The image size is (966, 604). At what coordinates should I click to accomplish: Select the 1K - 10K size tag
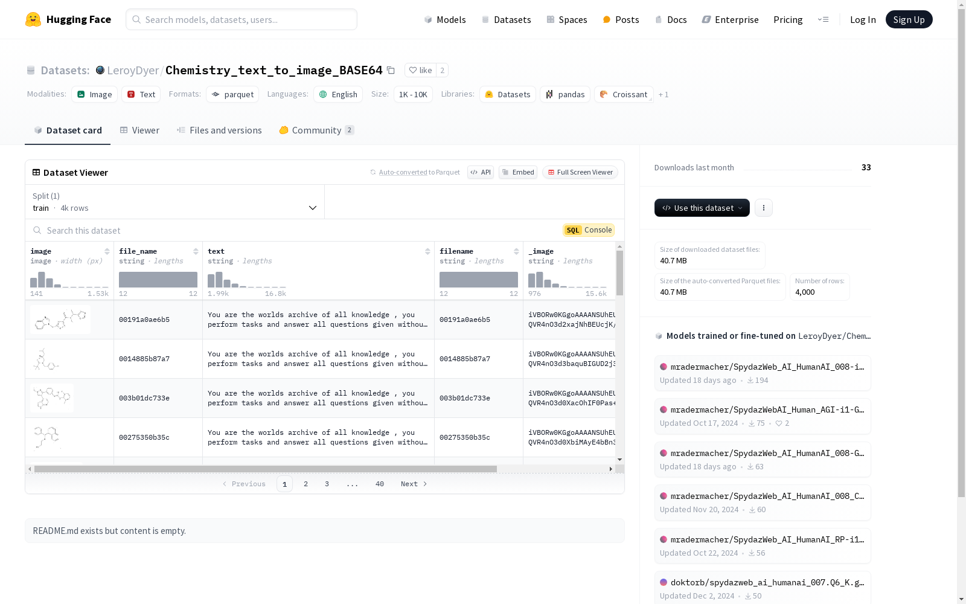click(x=413, y=94)
